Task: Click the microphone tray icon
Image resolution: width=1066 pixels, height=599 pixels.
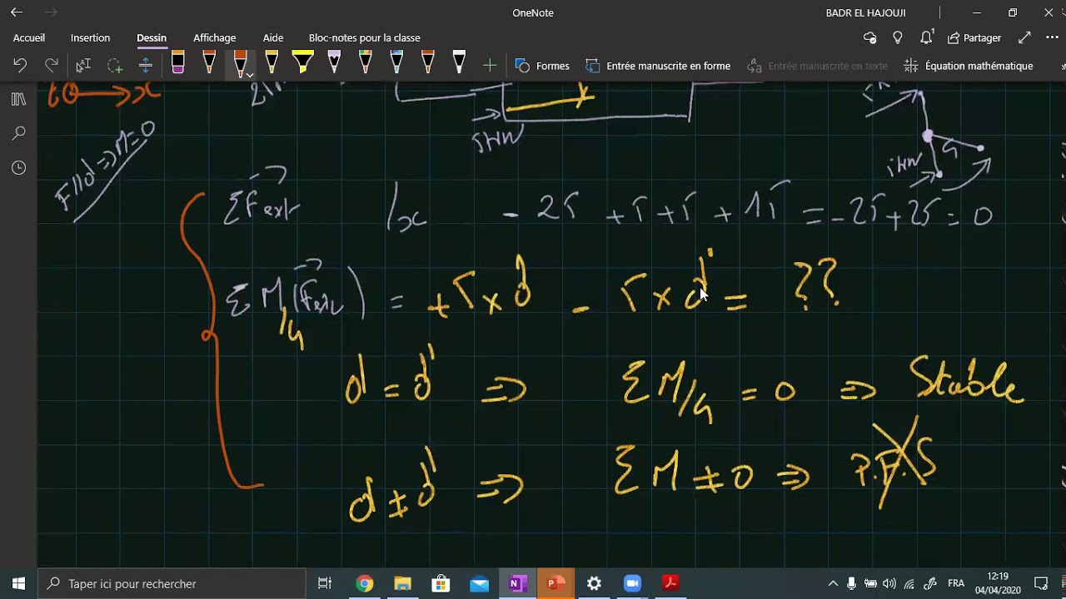Action: click(x=851, y=583)
